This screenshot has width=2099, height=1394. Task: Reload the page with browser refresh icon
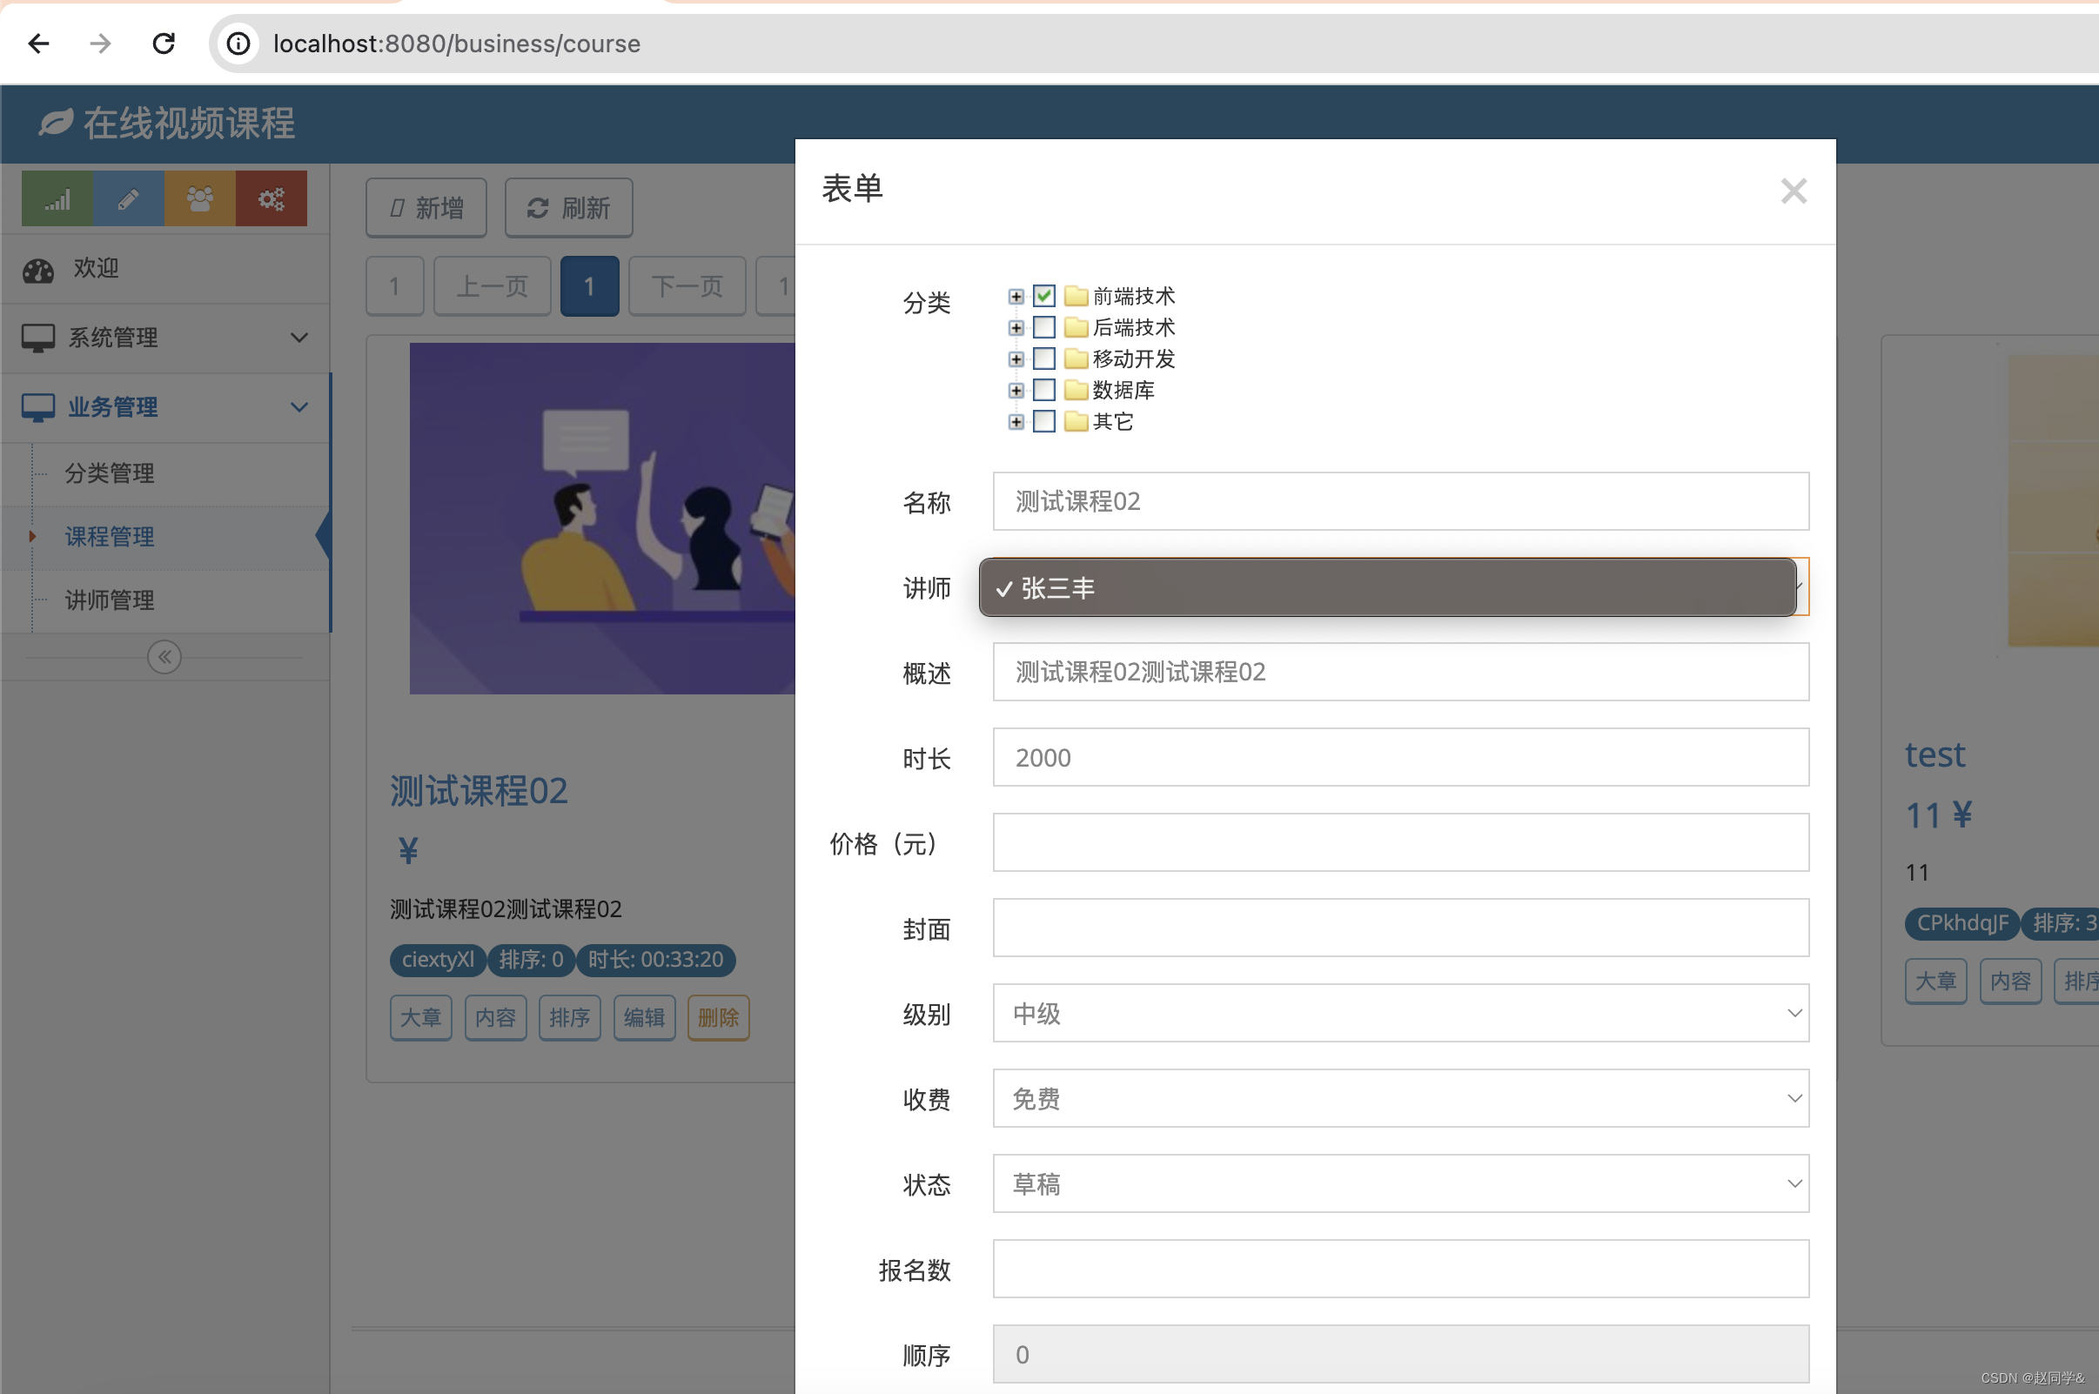(x=164, y=43)
